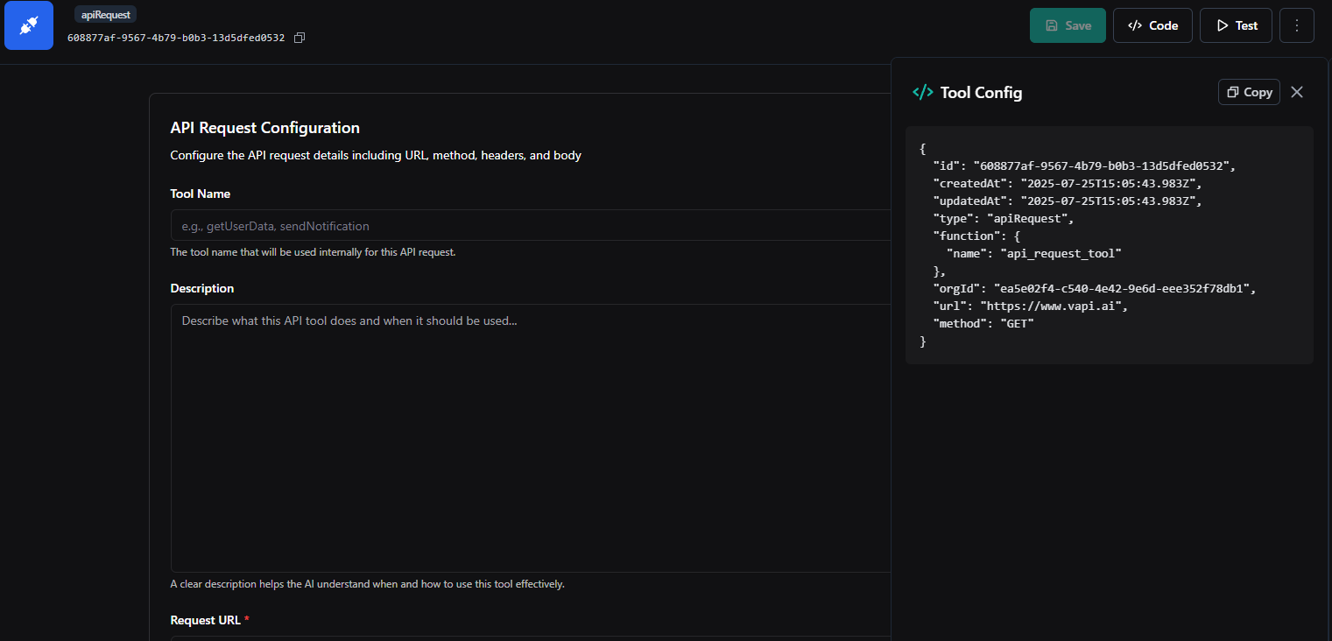Click the blue plug tool icon
The height and width of the screenshot is (641, 1332).
pos(29,25)
